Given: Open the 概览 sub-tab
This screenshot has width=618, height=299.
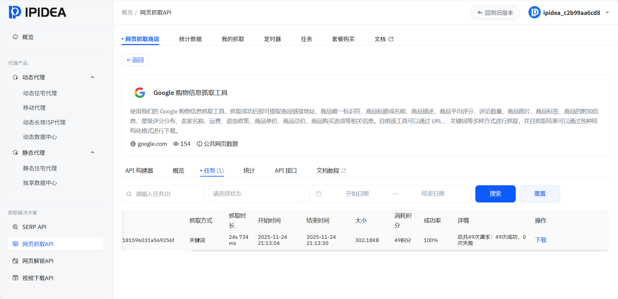Looking at the screenshot, I should tap(179, 170).
